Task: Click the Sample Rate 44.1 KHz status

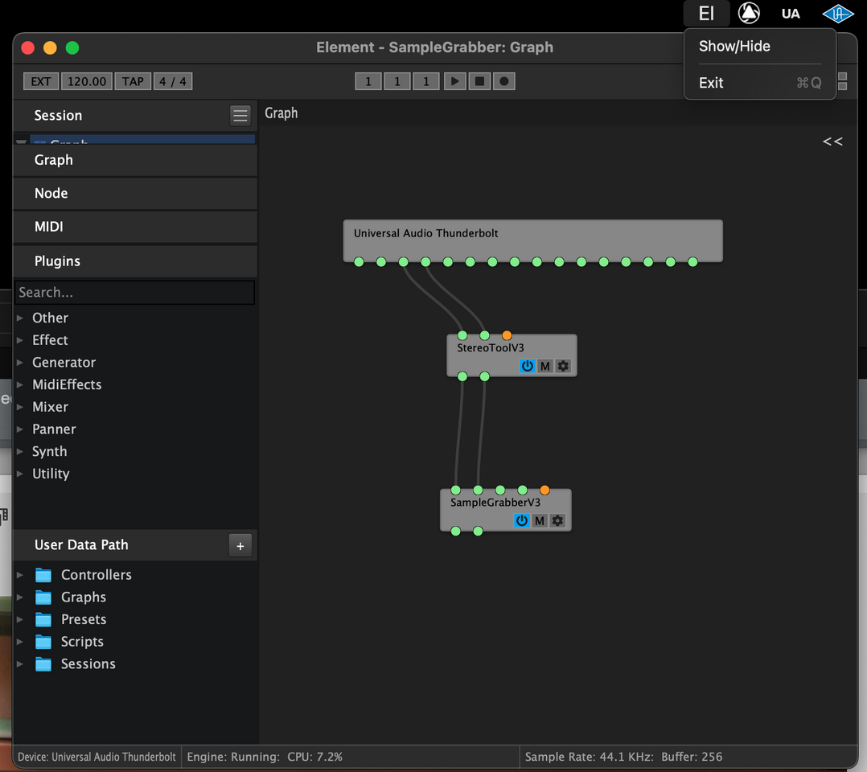Action: (589, 757)
